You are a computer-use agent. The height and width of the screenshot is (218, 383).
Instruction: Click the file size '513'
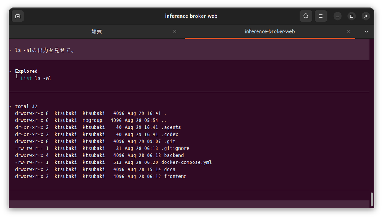[x=117, y=162]
